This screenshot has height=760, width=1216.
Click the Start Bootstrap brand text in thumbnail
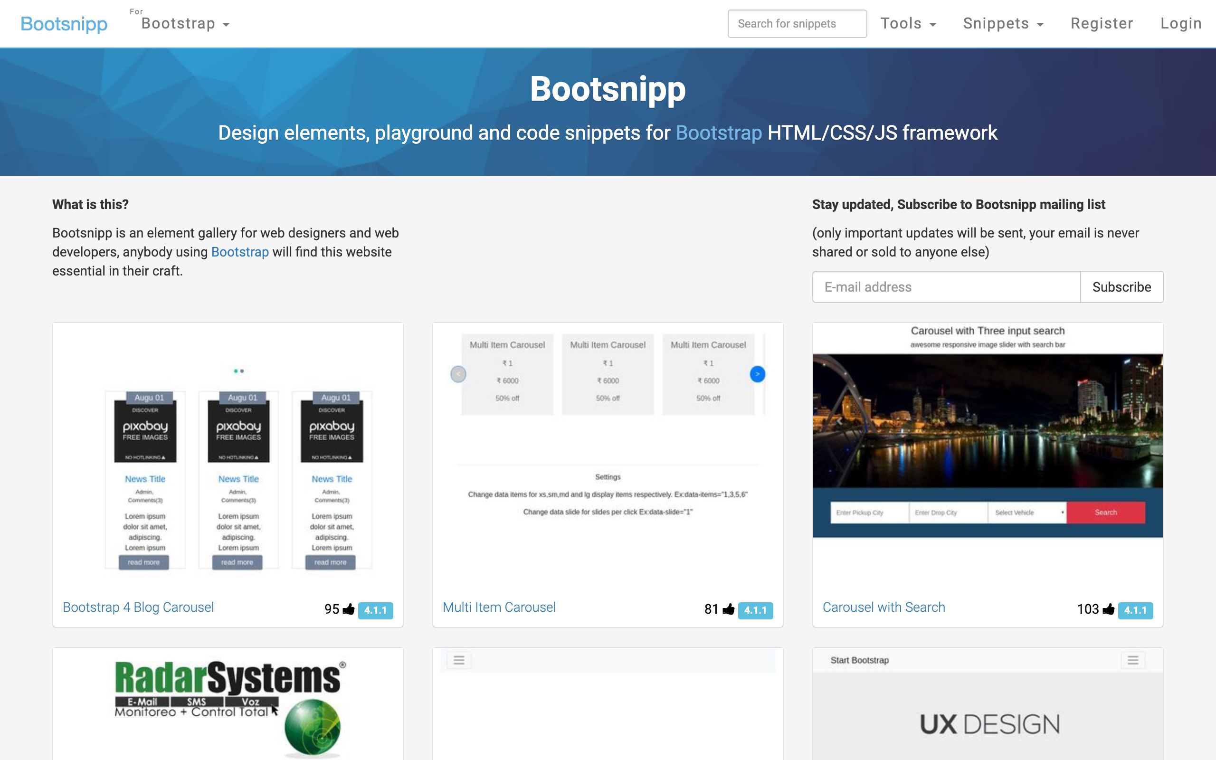point(859,660)
